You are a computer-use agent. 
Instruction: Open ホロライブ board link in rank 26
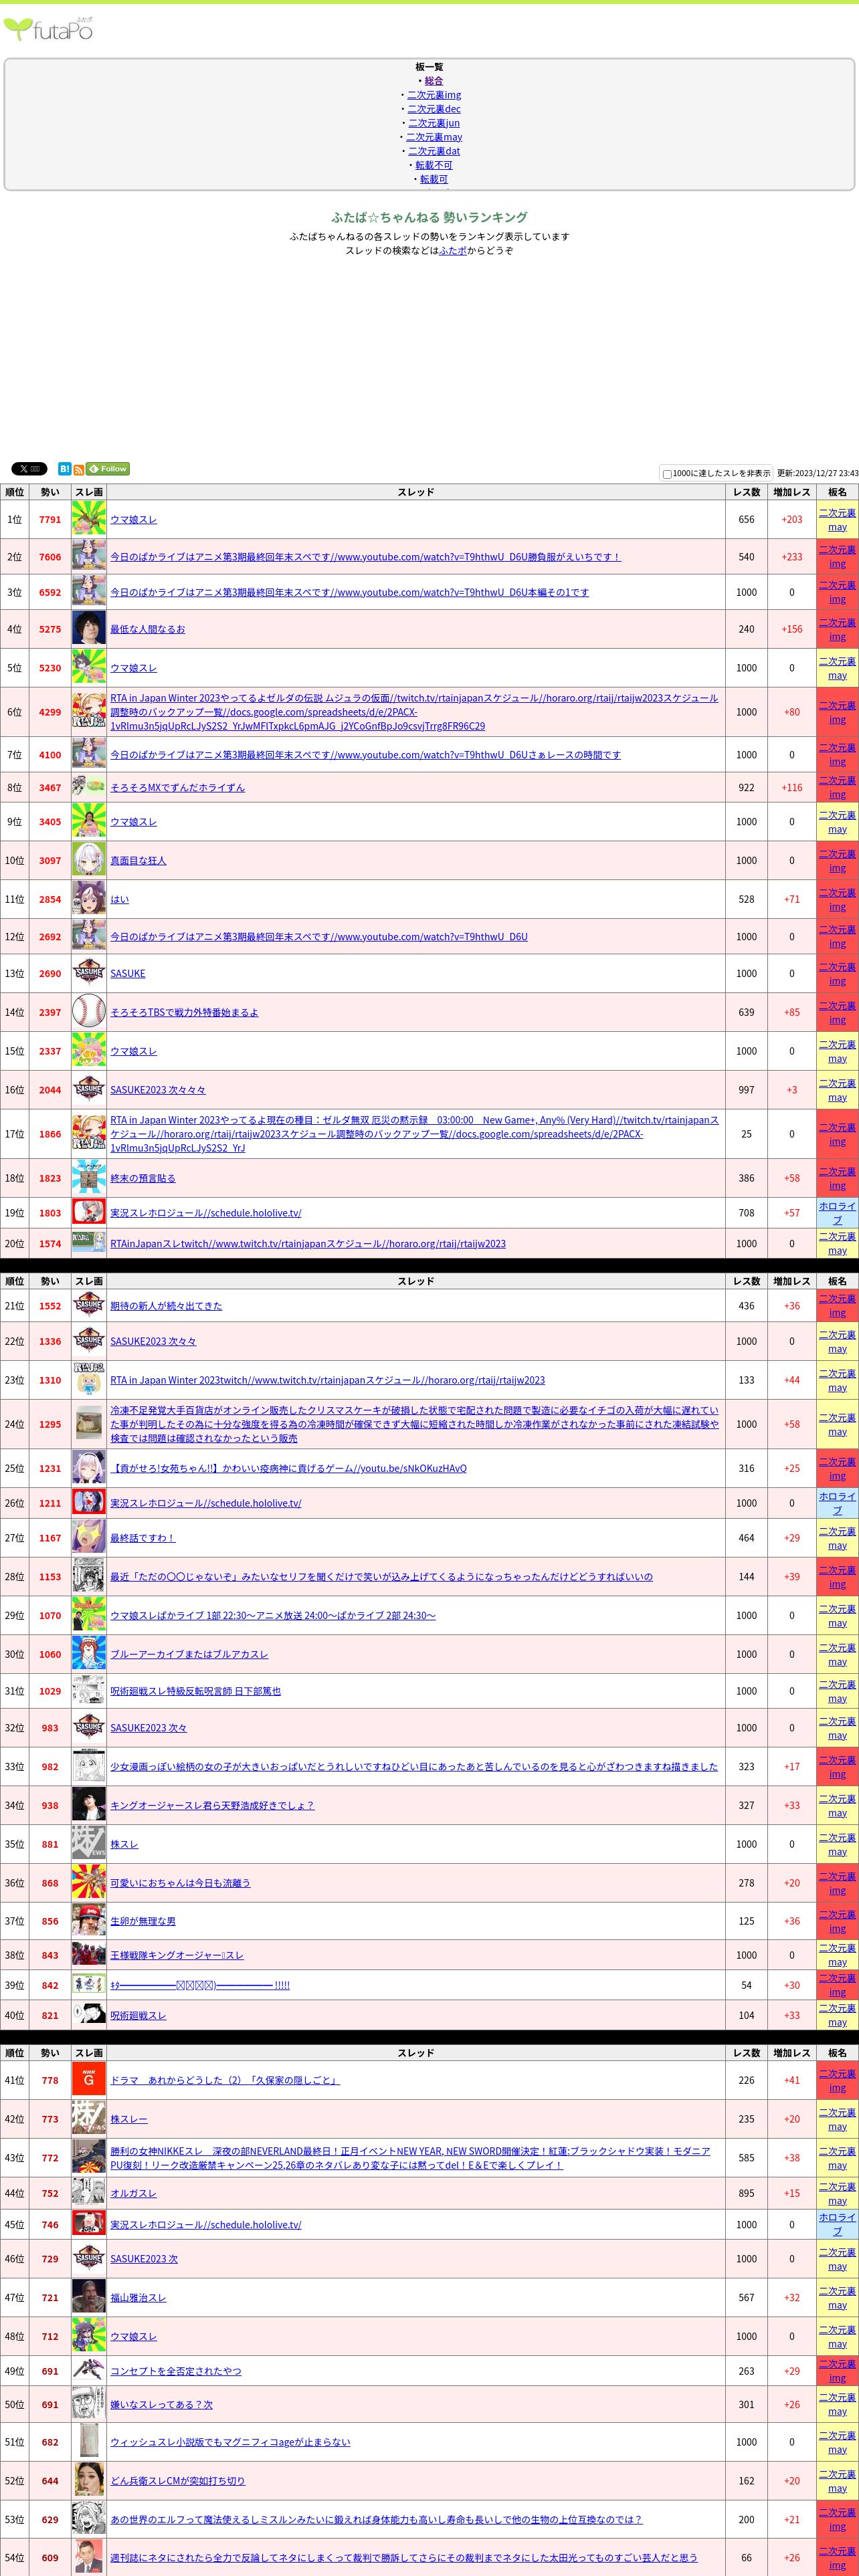pyautogui.click(x=837, y=1503)
